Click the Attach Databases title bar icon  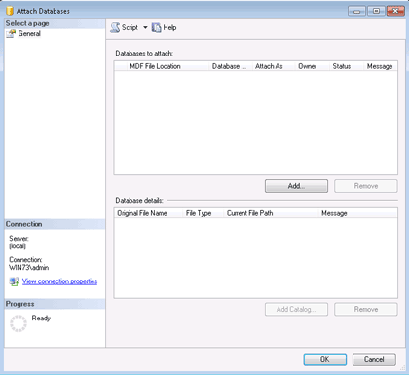(10, 11)
